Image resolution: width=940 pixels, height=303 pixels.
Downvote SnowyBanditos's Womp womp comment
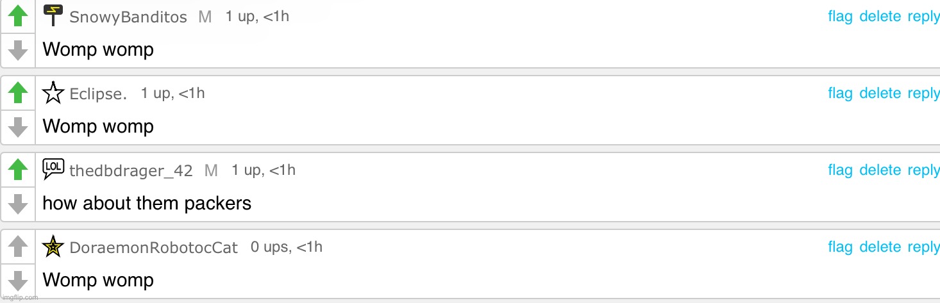pyautogui.click(x=18, y=49)
